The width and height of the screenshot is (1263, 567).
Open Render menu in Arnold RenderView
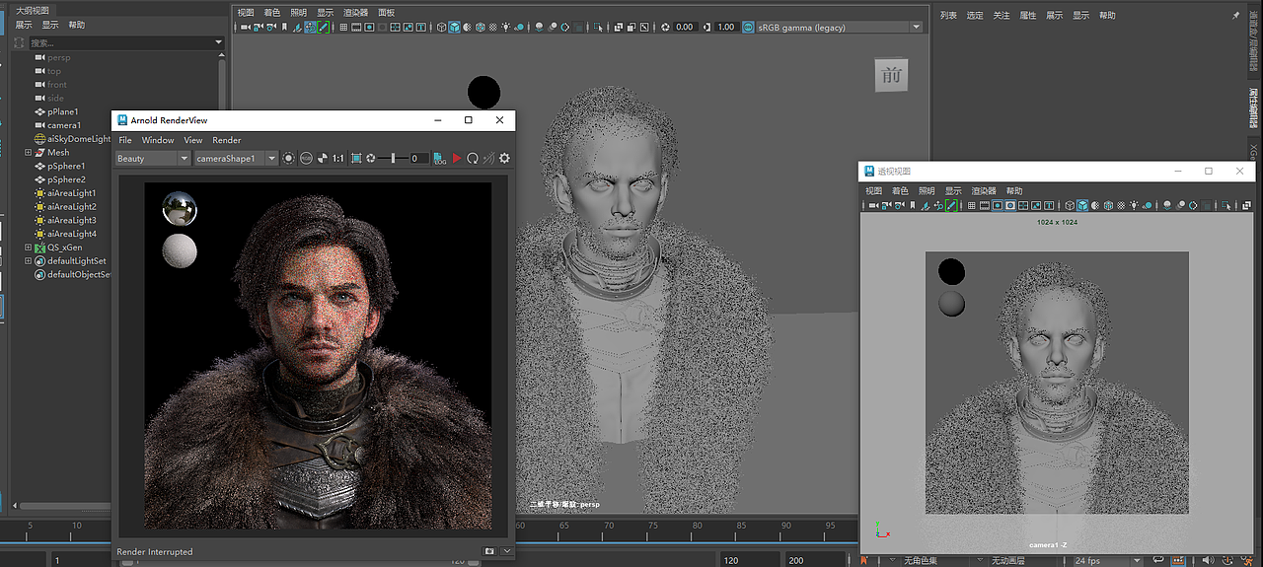tap(227, 140)
